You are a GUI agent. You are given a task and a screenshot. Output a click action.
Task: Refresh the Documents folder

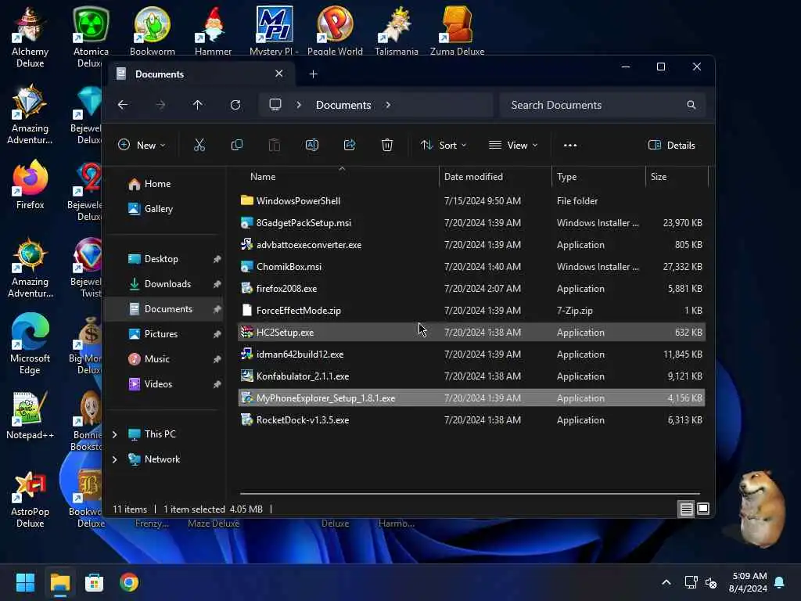coord(235,105)
